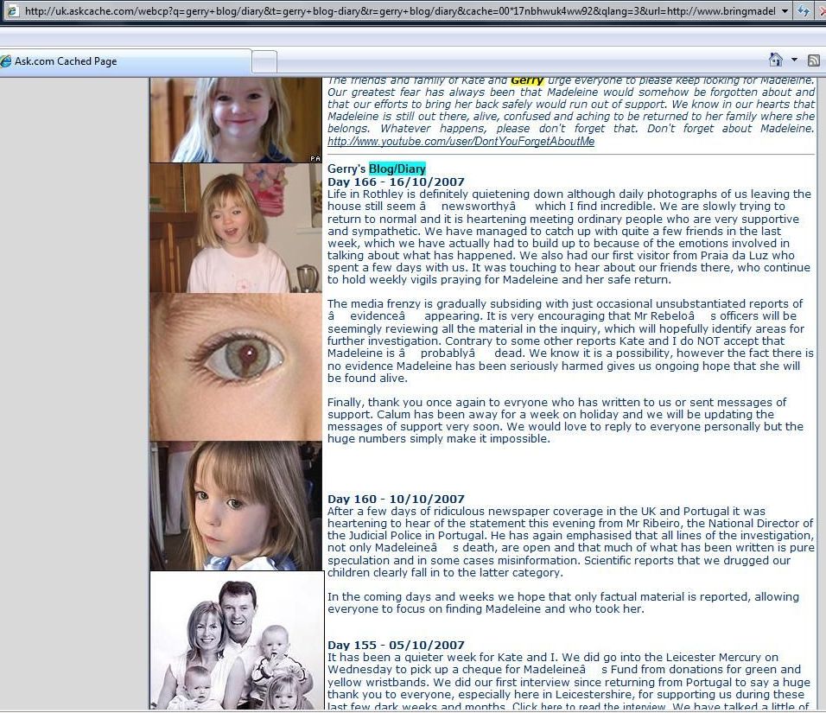Click the yellow-highlighted 'Gerry' word
The height and width of the screenshot is (713, 826).
[526, 80]
